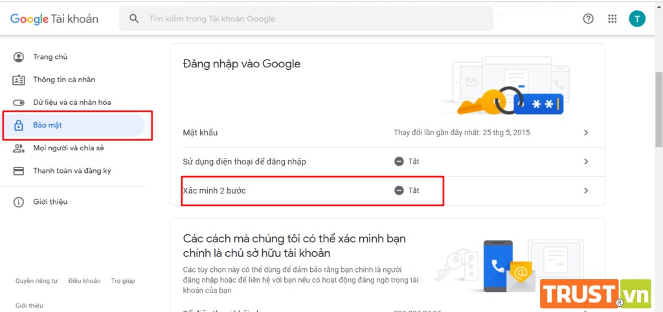Click the Mọi người và chia sẻ people icon
This screenshot has width=663, height=312.
coord(19,148)
